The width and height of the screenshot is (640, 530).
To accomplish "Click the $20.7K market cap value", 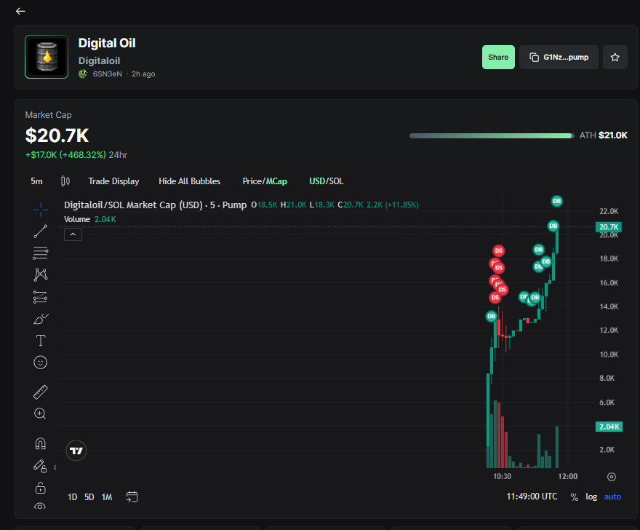I will (x=57, y=135).
